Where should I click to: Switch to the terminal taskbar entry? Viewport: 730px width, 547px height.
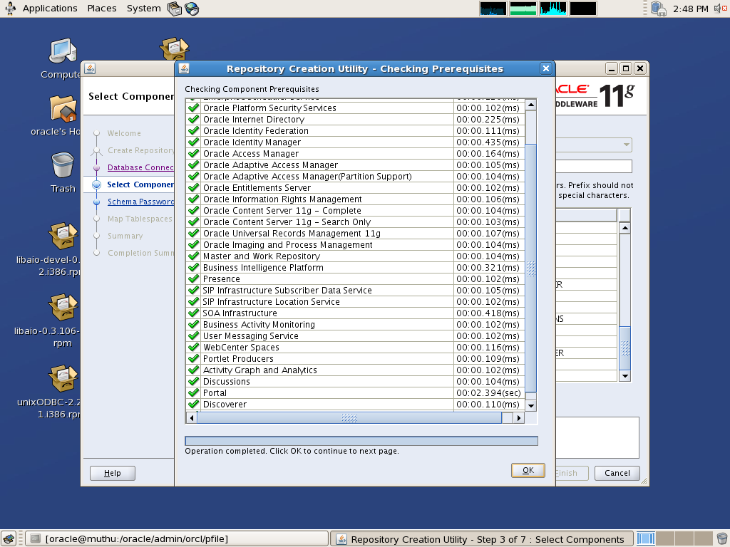(177, 538)
